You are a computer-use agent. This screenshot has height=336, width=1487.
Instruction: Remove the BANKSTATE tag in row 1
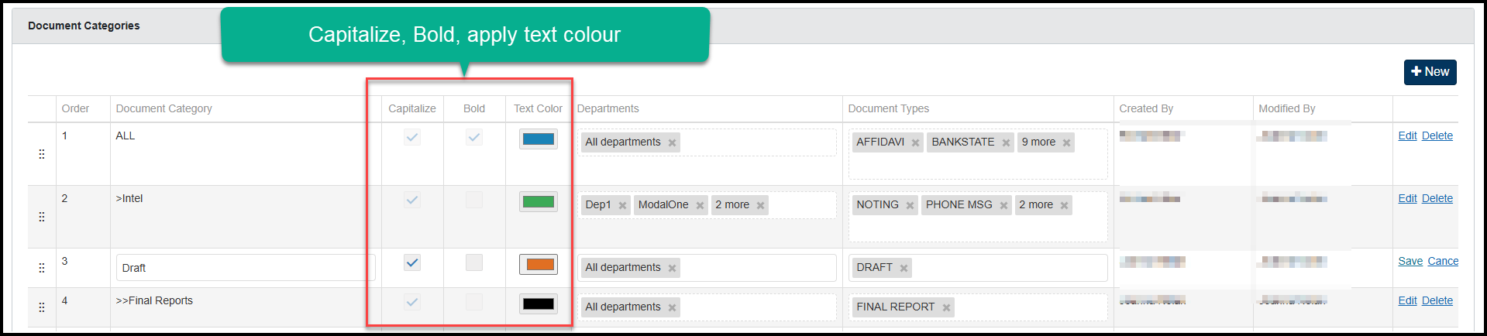tap(1006, 142)
